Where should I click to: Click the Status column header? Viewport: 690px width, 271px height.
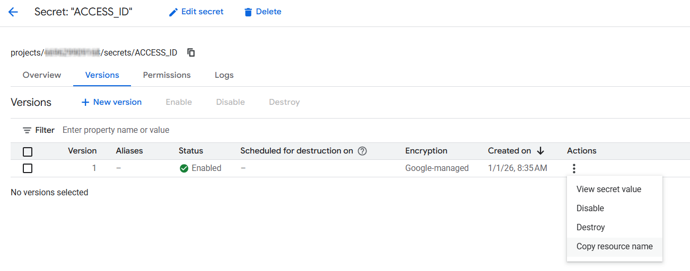(191, 151)
